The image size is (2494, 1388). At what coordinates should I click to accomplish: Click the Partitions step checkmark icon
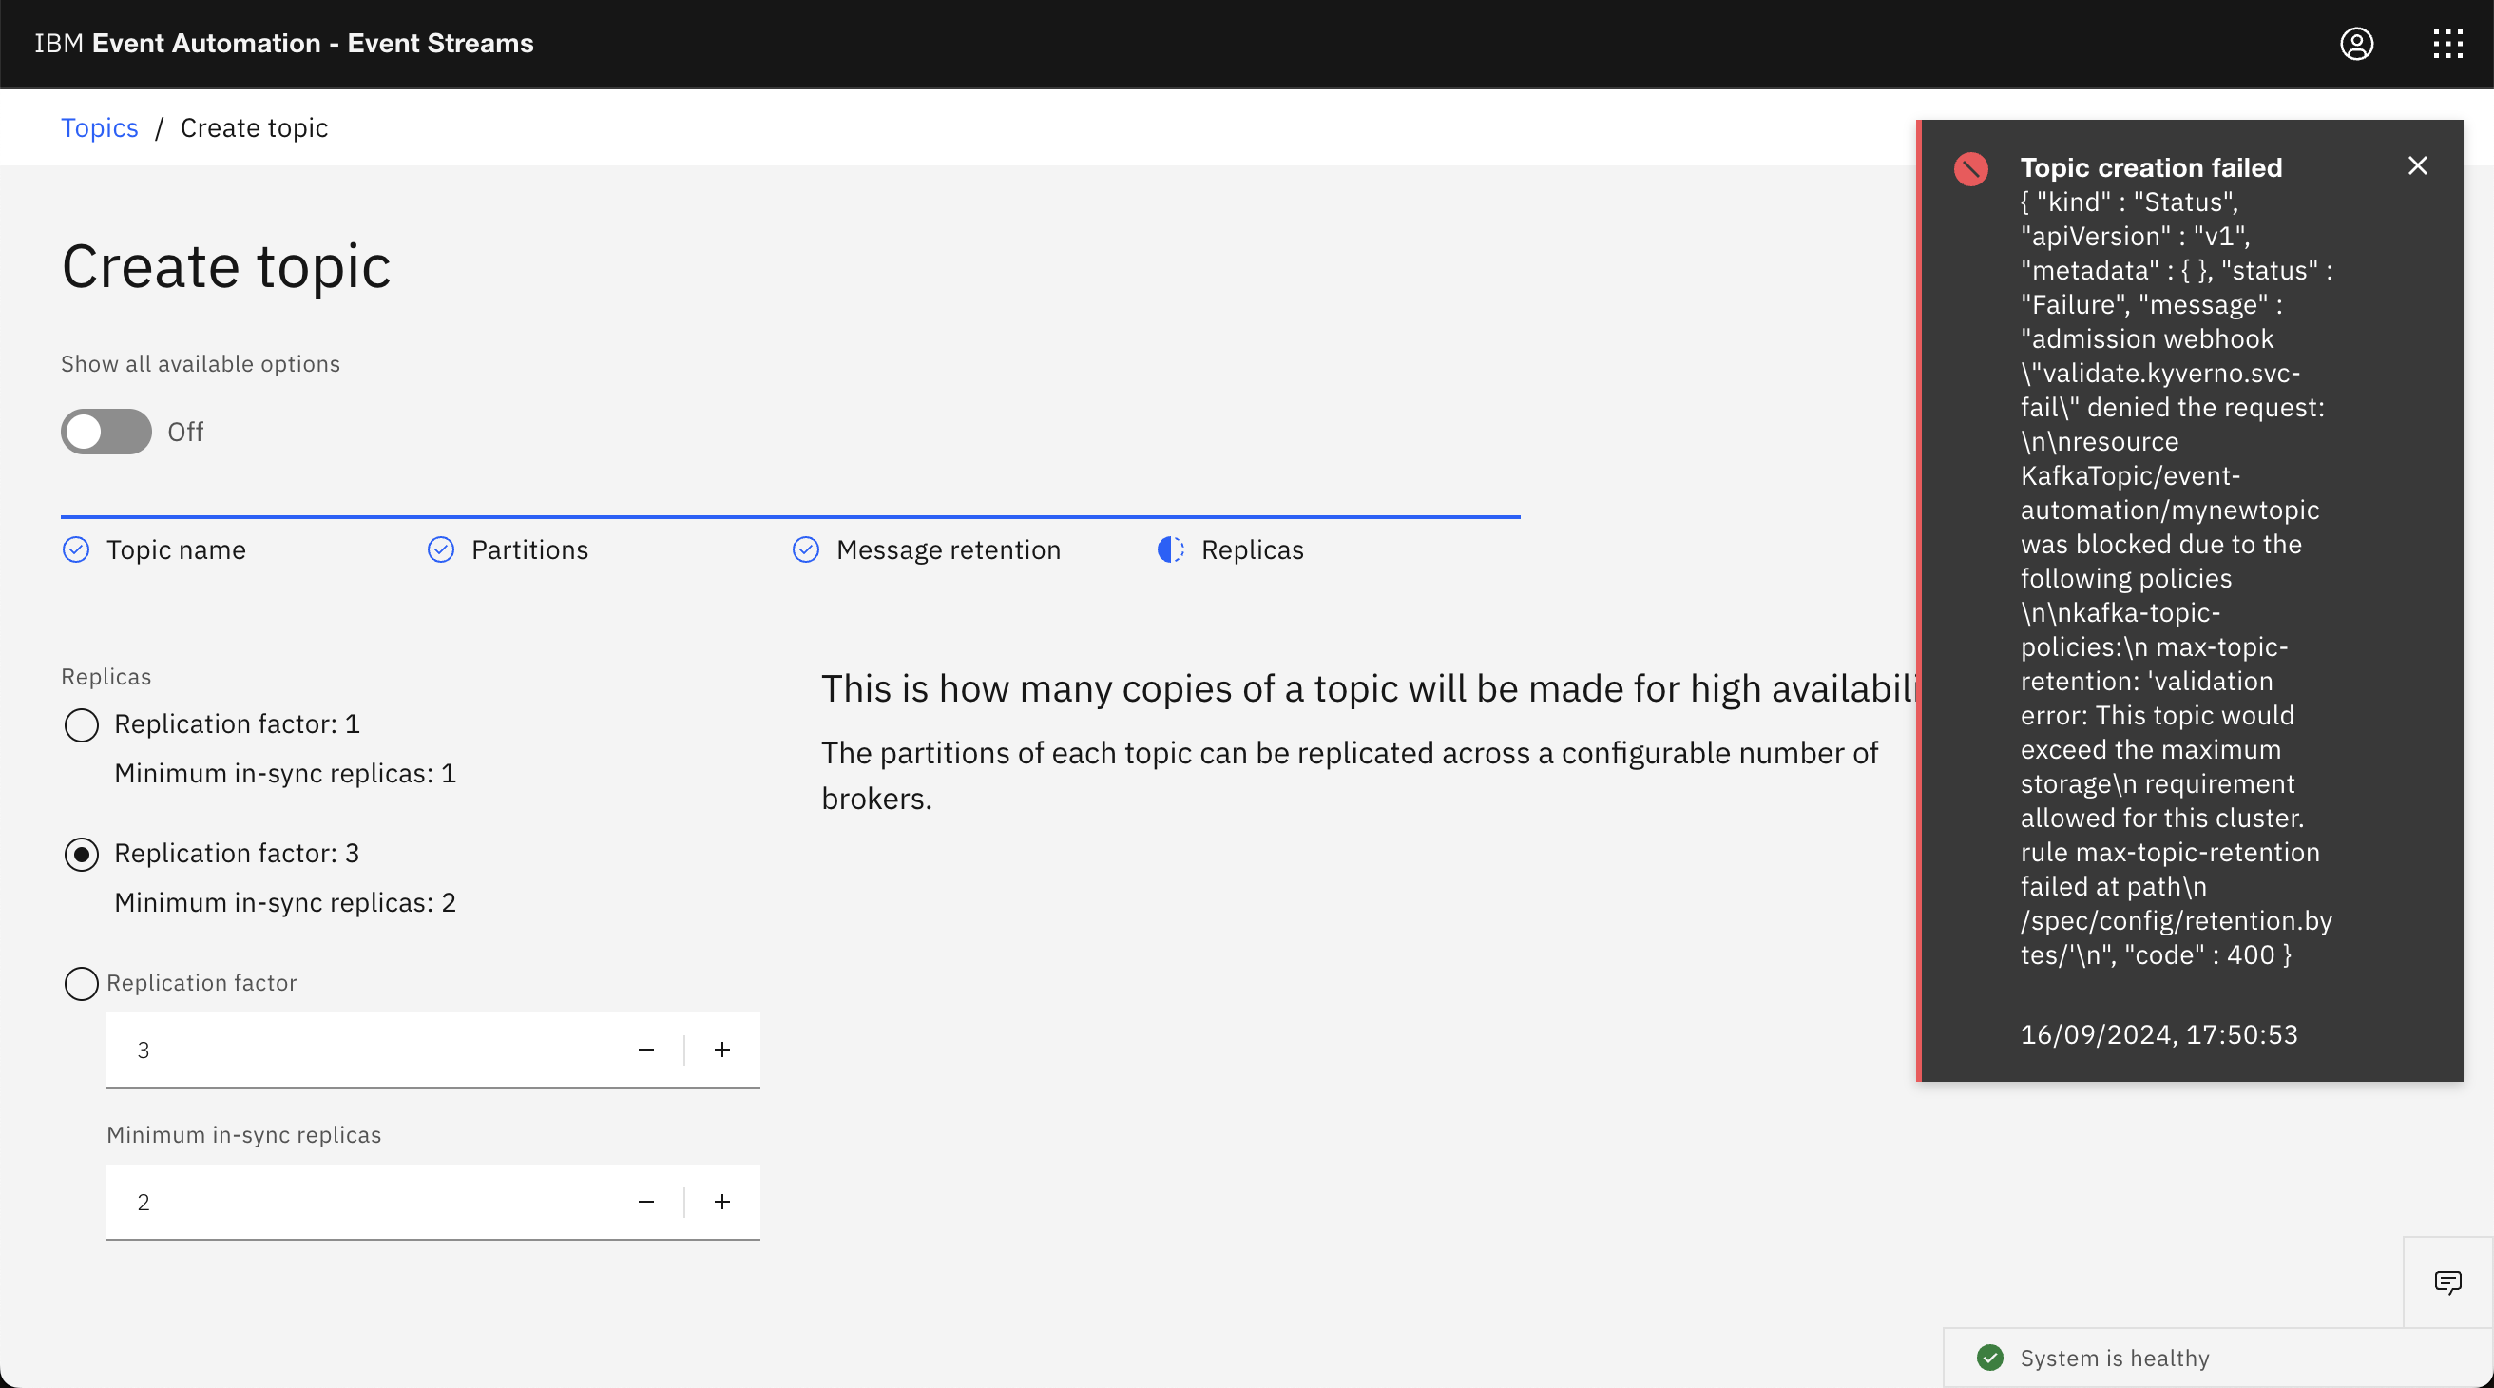(x=440, y=549)
